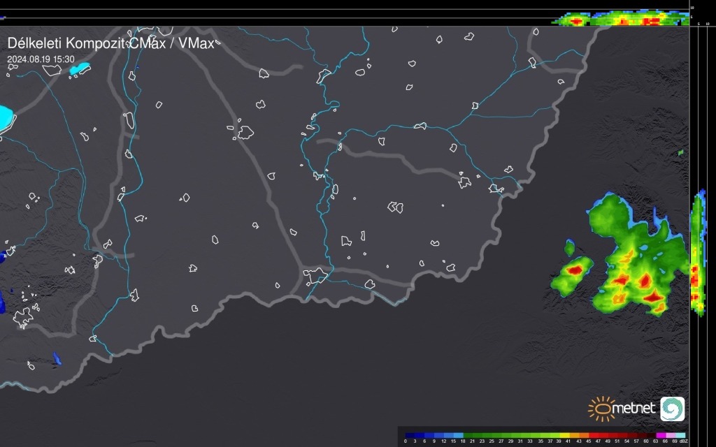This screenshot has height=447, width=716.
Task: Click the white swirl icon beside metnet
Action: (672, 409)
